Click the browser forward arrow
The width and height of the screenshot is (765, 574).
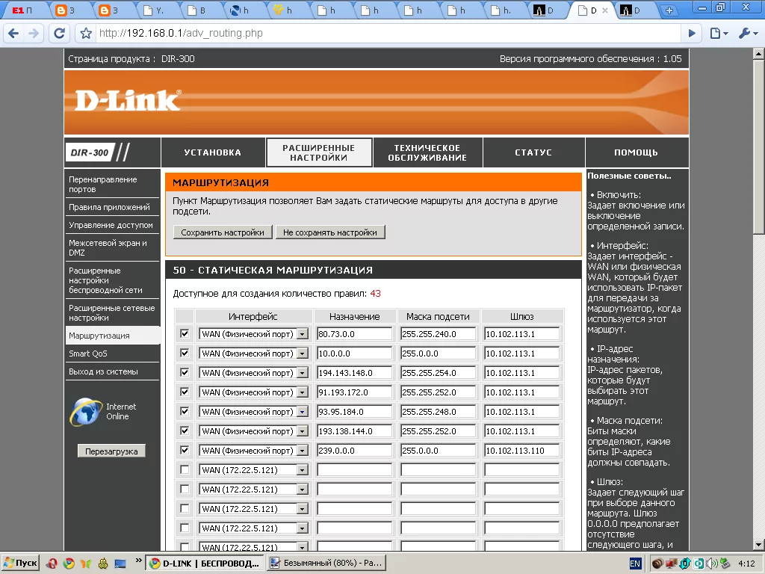click(33, 33)
